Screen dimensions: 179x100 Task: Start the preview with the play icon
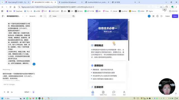pos(162,16)
